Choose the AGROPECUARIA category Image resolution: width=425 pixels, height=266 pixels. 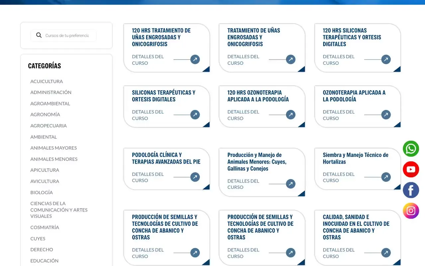[48, 126]
